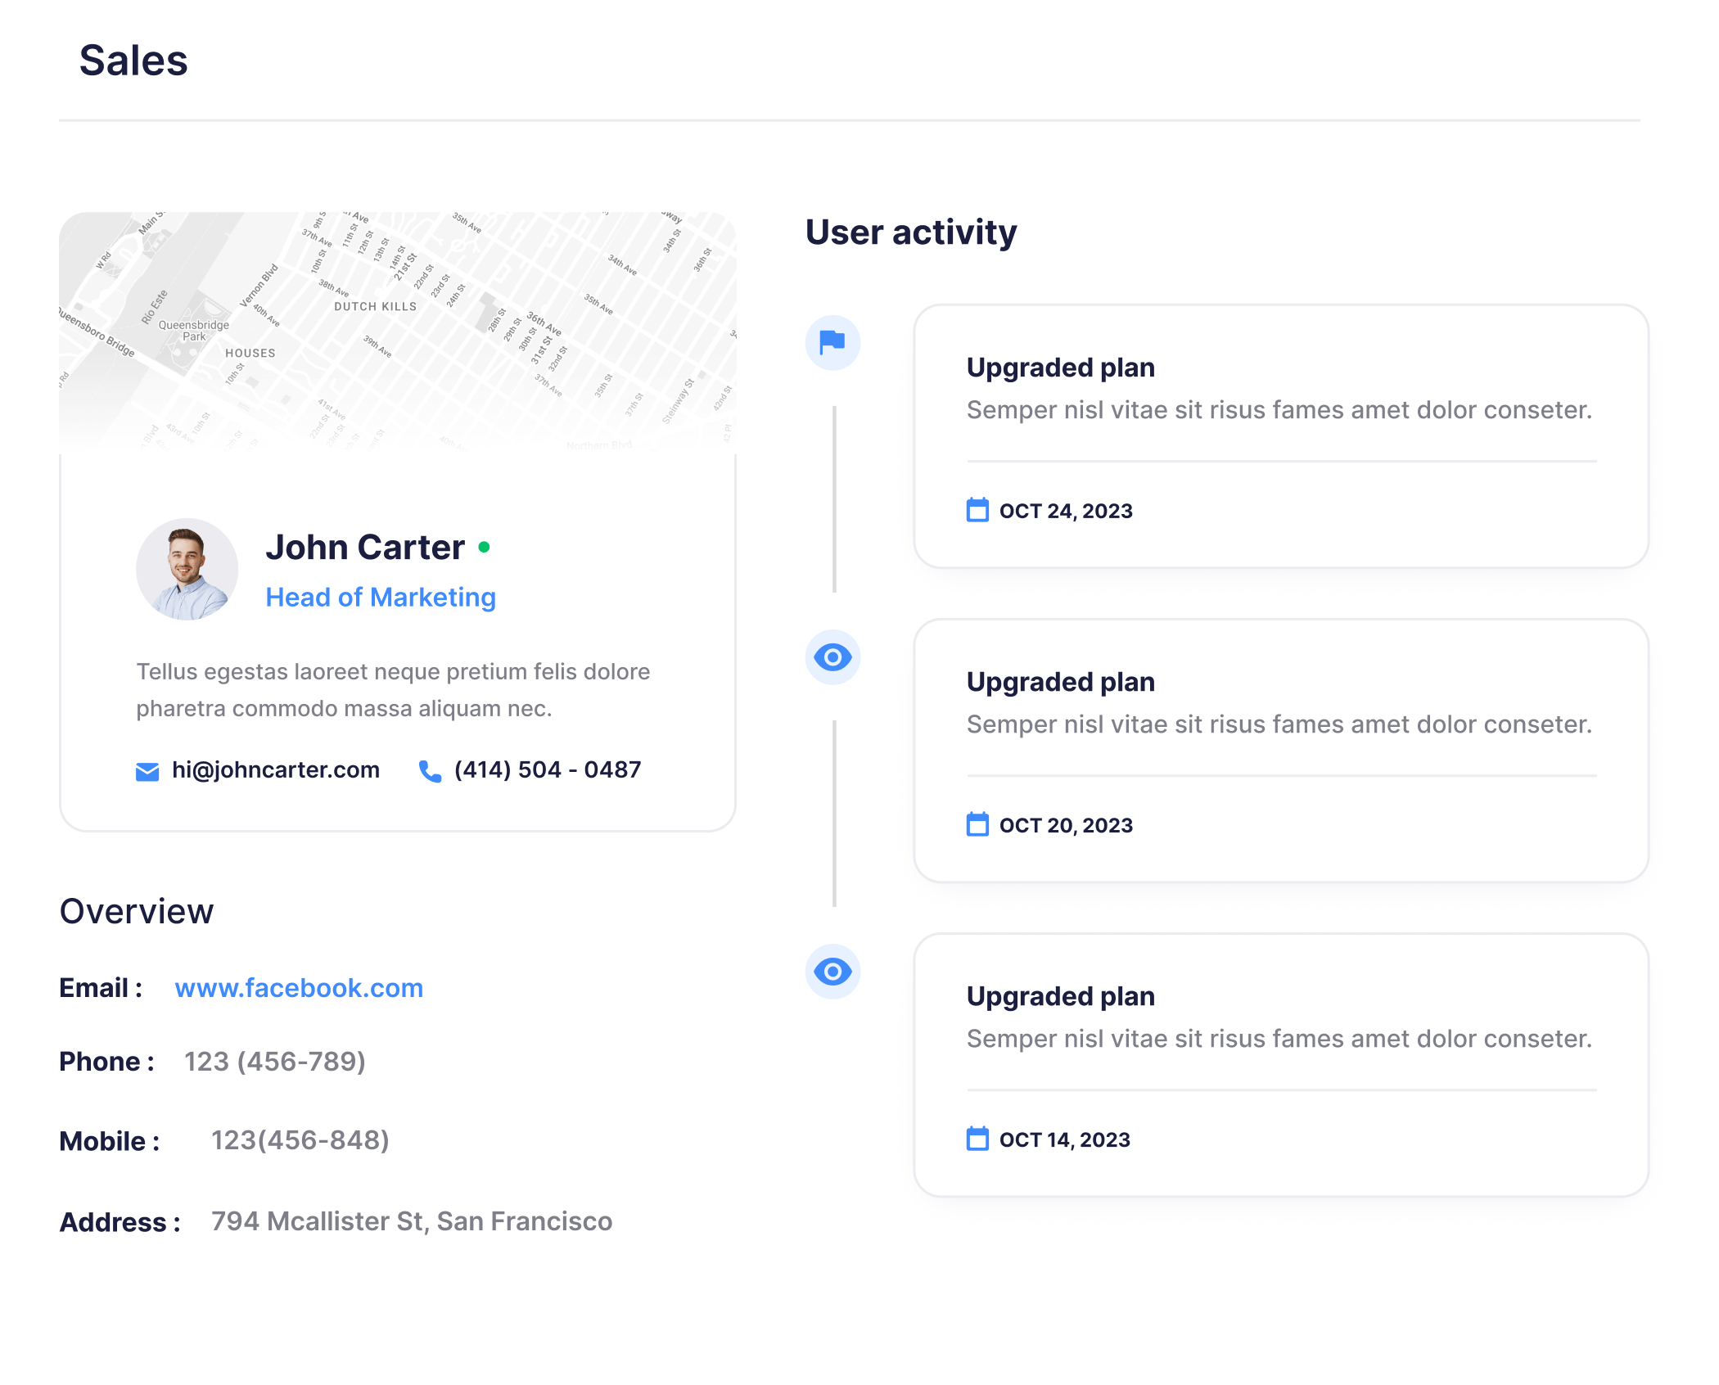Select the User activity section heading
Image resolution: width=1719 pixels, height=1385 pixels.
[x=910, y=232]
